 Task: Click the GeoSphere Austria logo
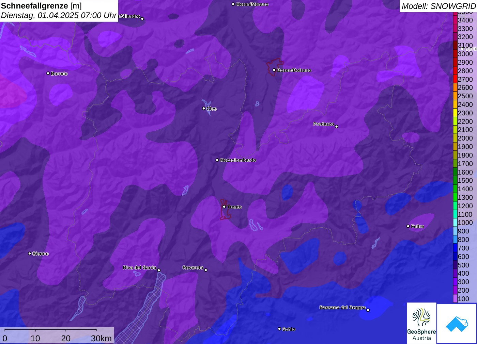pos(421,323)
